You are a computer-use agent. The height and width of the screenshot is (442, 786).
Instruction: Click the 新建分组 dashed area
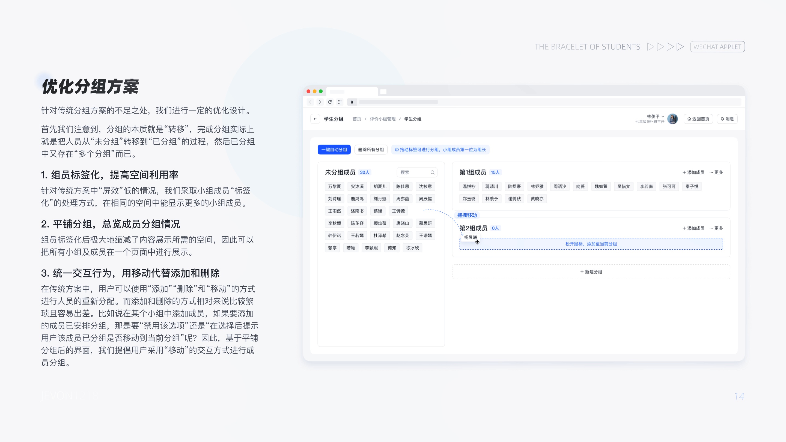pos(591,272)
